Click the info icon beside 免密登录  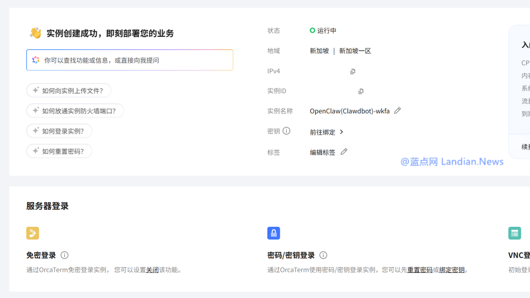pyautogui.click(x=64, y=255)
